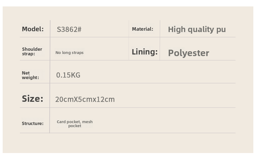Click the Material label
This screenshot has height=168, width=256.
[x=142, y=29]
